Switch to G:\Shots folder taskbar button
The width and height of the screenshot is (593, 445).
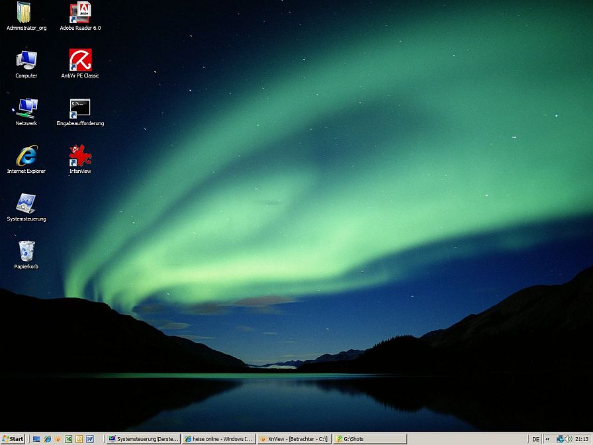click(370, 439)
